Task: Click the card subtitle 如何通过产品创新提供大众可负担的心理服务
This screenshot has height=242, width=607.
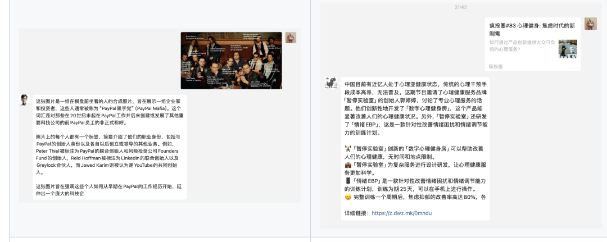Action: point(522,45)
